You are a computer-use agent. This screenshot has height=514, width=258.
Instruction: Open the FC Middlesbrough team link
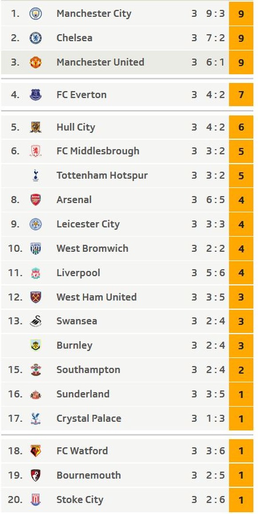click(x=98, y=151)
